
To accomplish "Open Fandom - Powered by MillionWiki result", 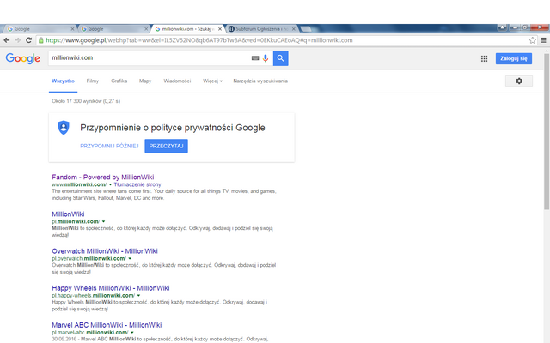I will pyautogui.click(x=103, y=178).
